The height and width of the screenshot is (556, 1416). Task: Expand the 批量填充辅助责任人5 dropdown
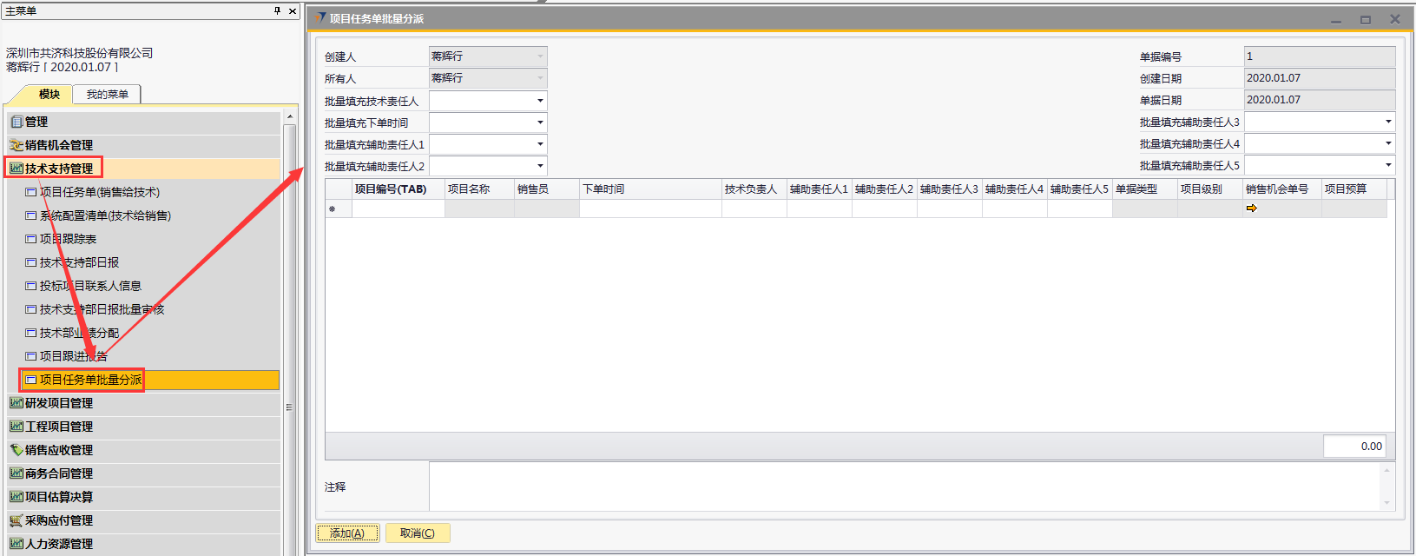[1387, 165]
